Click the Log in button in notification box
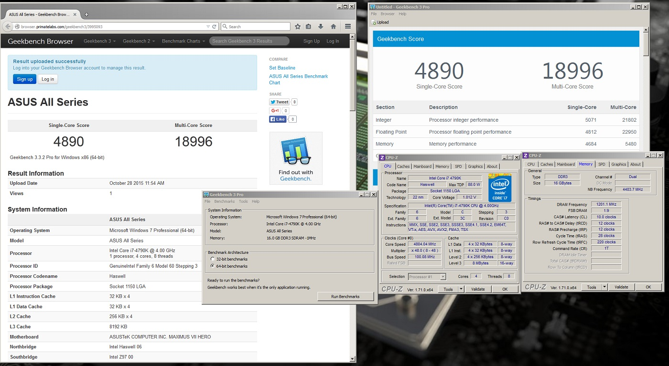Image resolution: width=669 pixels, height=366 pixels. click(48, 79)
